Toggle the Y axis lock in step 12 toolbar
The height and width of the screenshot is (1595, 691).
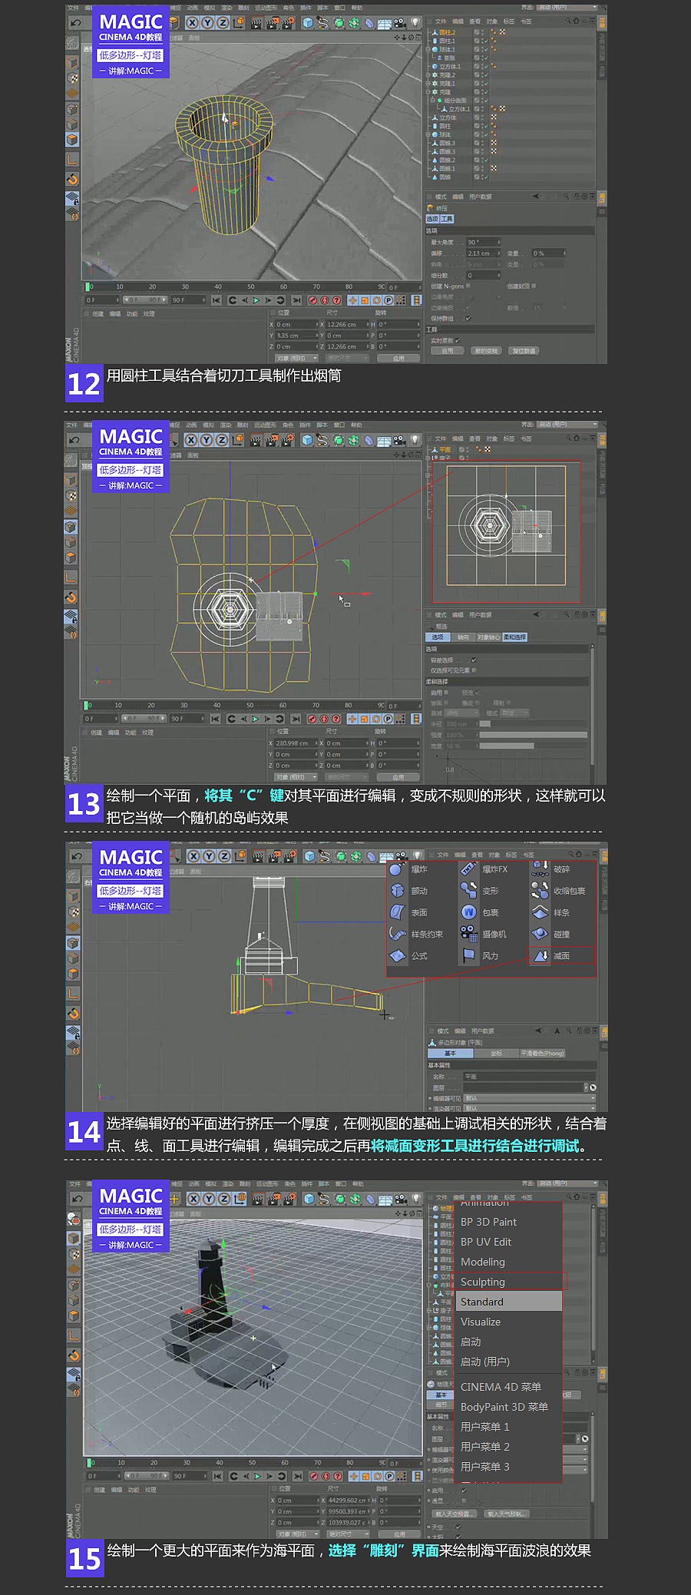pyautogui.click(x=207, y=23)
